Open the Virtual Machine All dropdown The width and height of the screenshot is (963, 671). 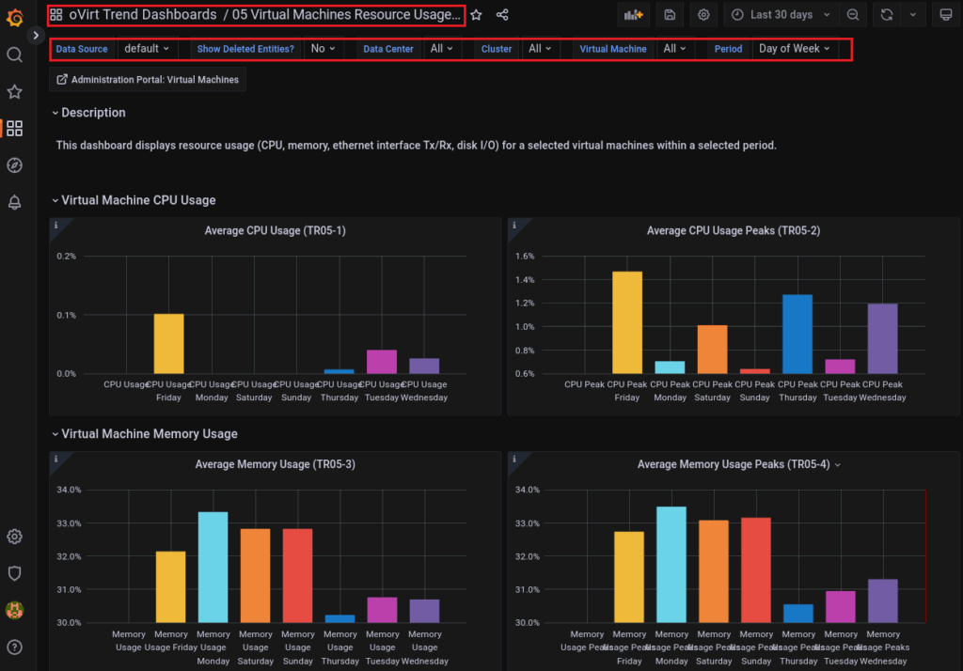(x=674, y=49)
